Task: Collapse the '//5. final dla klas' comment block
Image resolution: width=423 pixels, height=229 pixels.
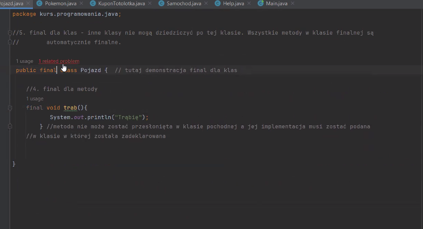Action: click(9, 33)
